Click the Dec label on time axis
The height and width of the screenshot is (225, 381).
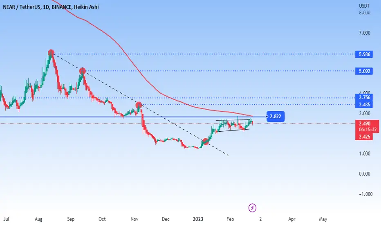[166, 219]
